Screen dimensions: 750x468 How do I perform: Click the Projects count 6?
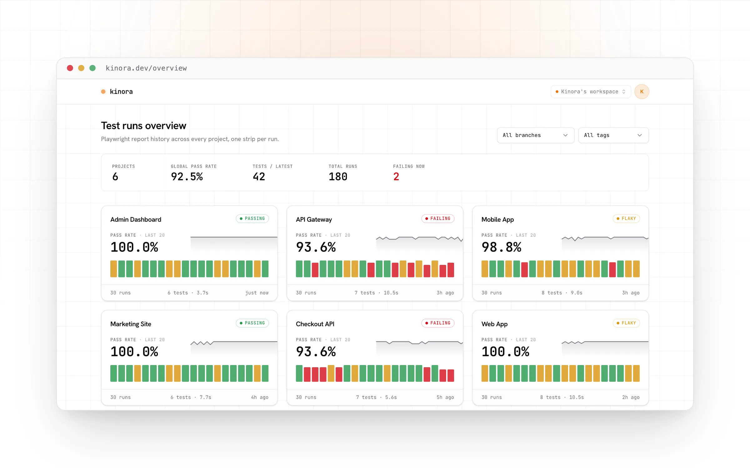(115, 177)
